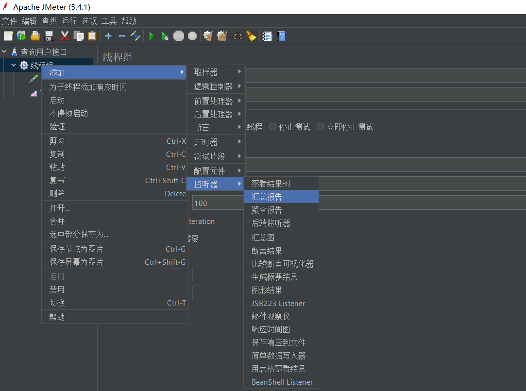Click 切换 in context menu

115,303
